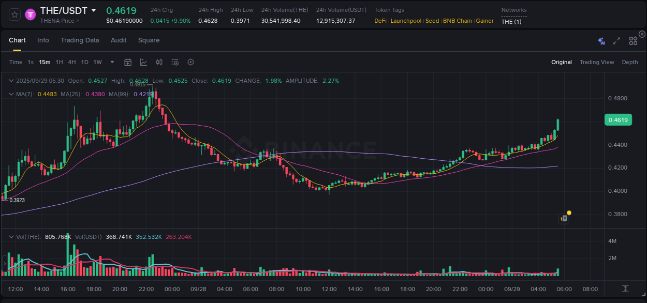
Task: Open the chart settings hexagon icon
Action: point(190,62)
